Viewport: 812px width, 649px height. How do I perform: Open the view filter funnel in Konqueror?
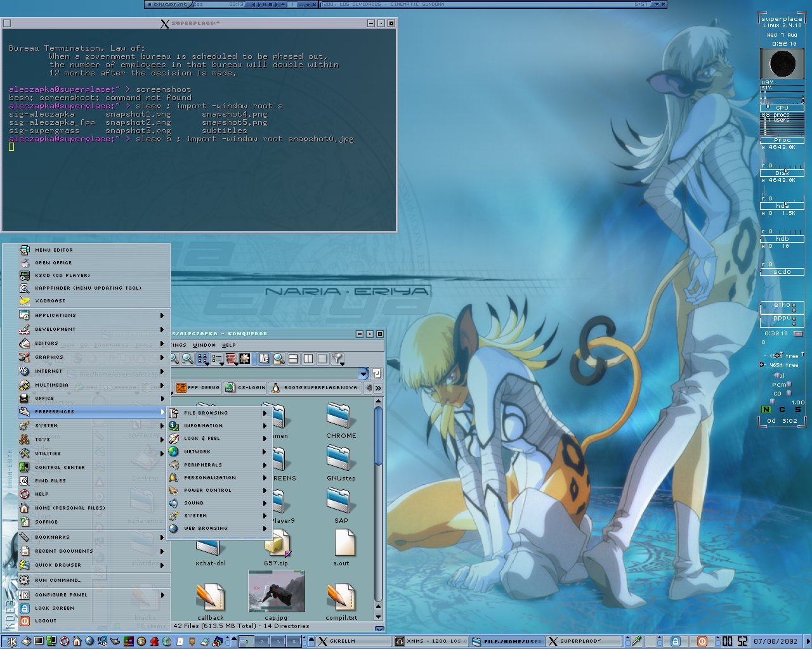click(337, 359)
